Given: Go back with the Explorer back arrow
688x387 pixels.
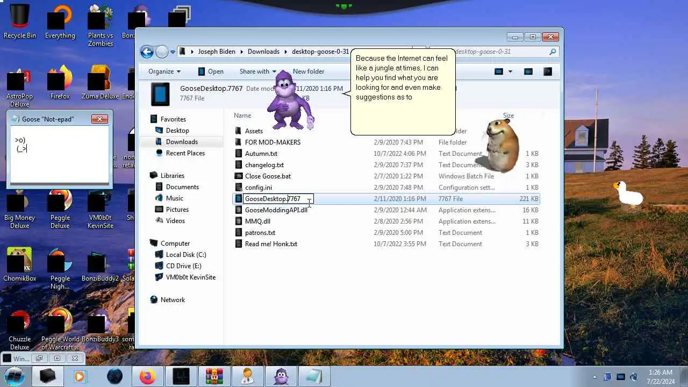Looking at the screenshot, I should pyautogui.click(x=147, y=52).
